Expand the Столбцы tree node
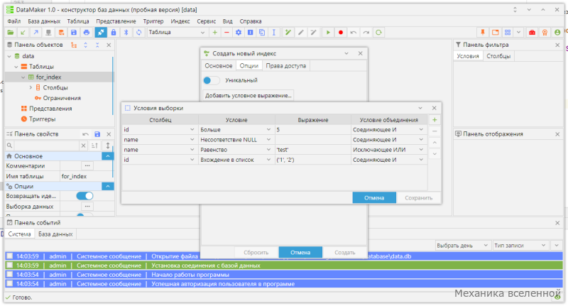Viewport: 568px width, 306px height. tap(31, 87)
